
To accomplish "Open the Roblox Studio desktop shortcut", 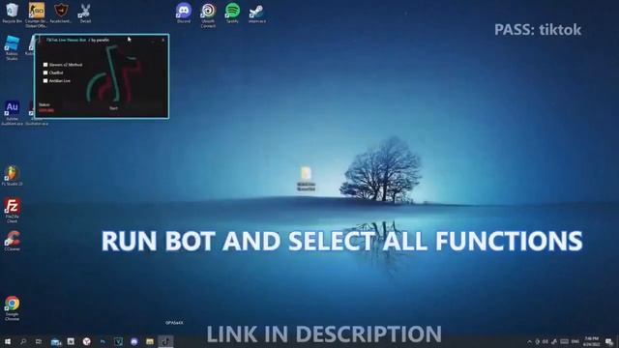I will pos(12,47).
